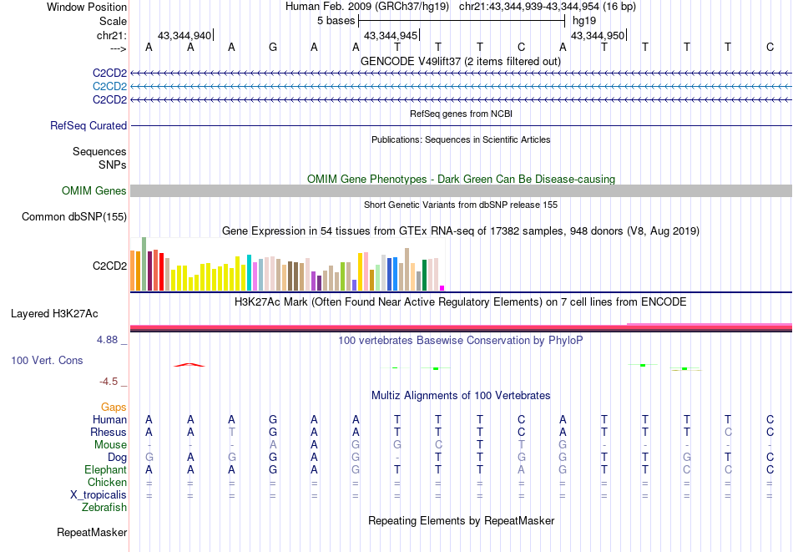Click the magenta GTEx expression bar

pyautogui.click(x=442, y=288)
